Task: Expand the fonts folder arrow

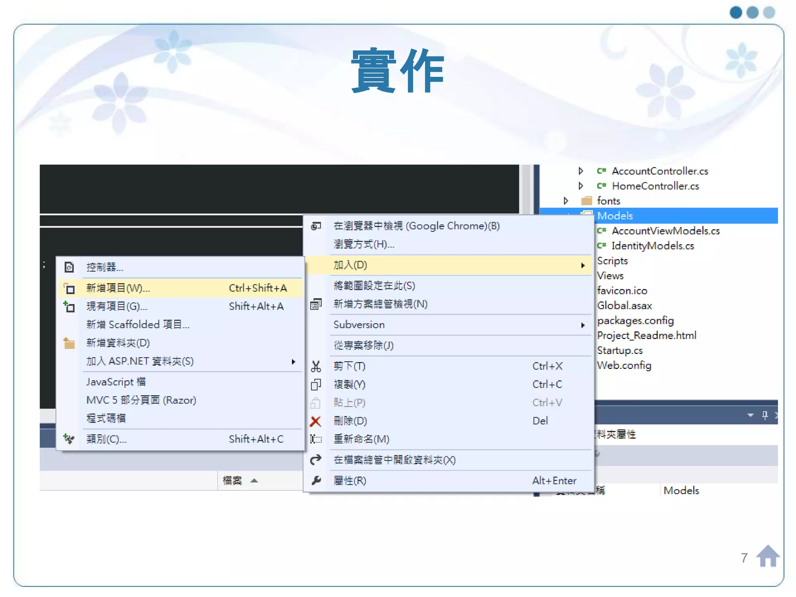Action: [566, 201]
